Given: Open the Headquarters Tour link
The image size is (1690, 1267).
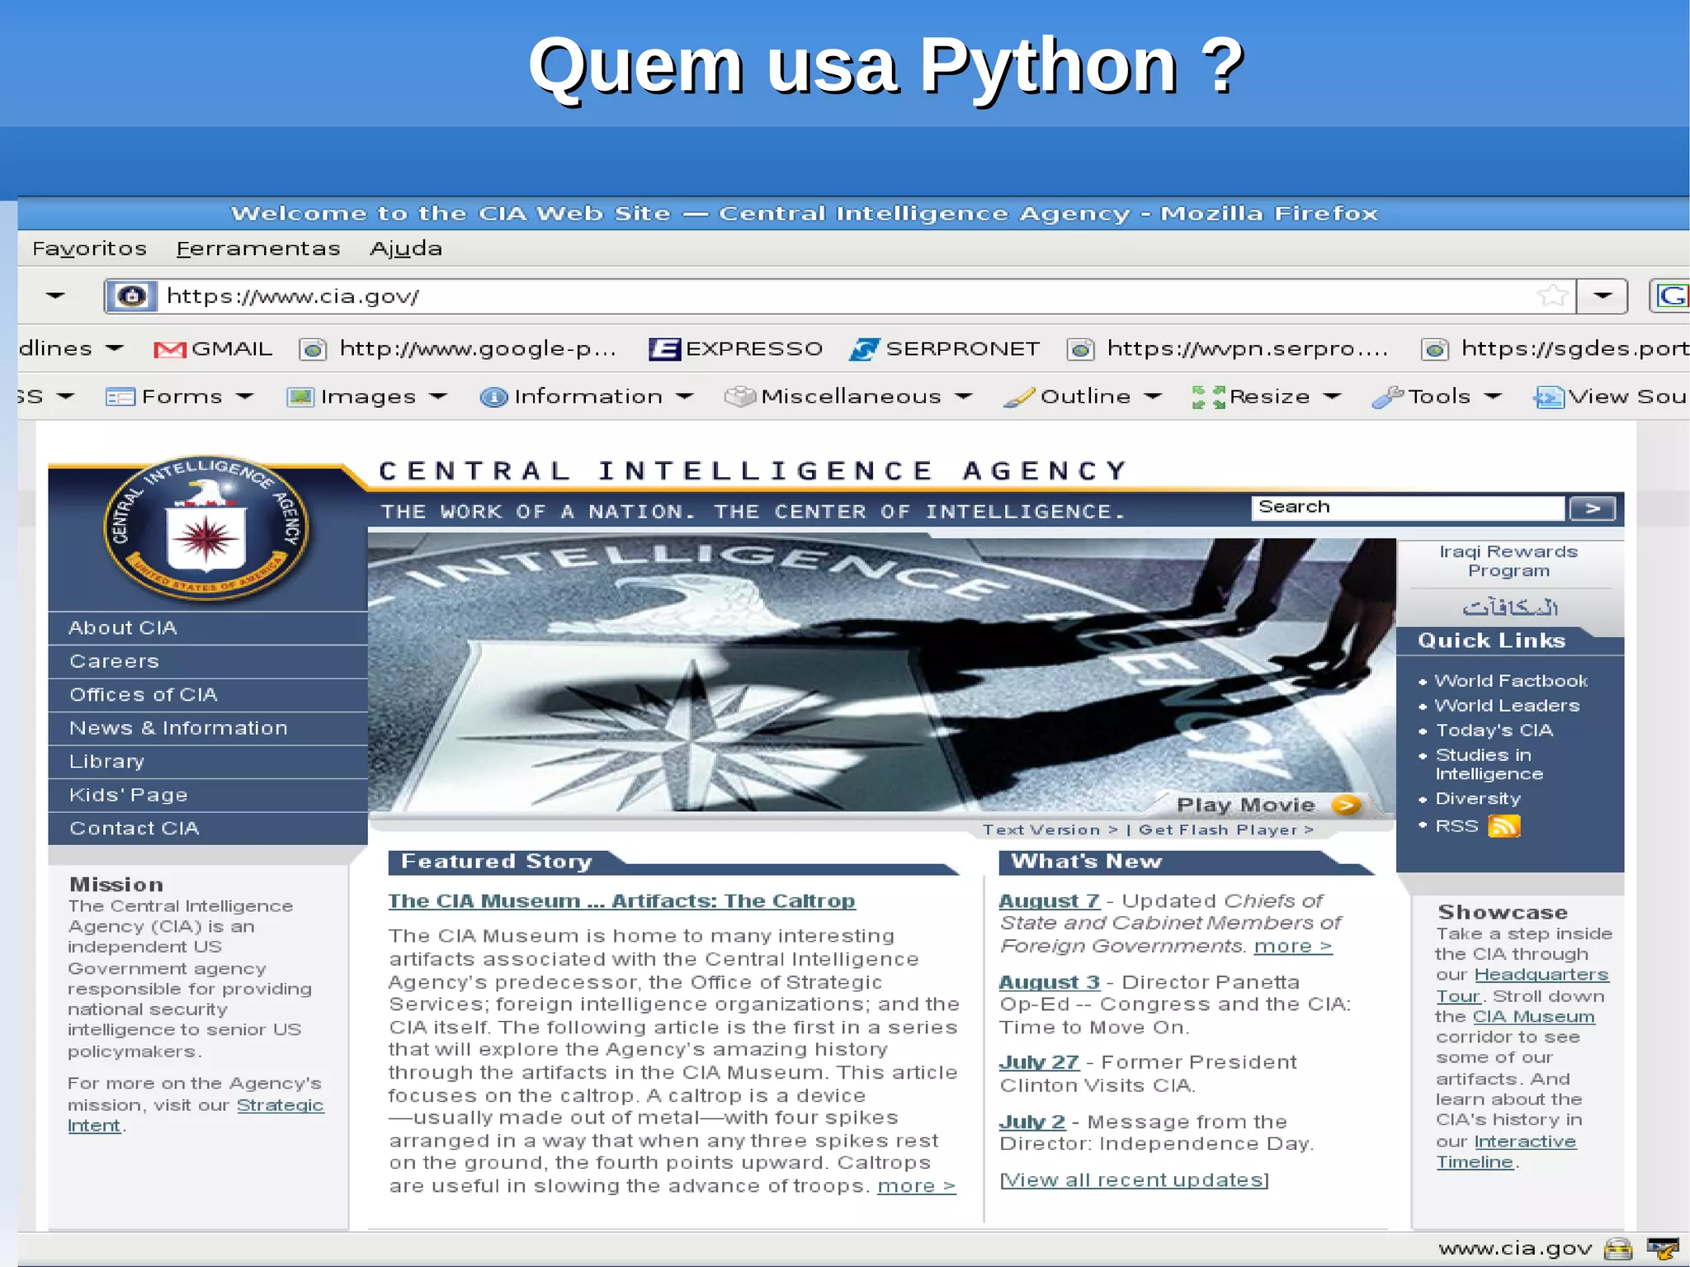Looking at the screenshot, I should click(x=1522, y=986).
